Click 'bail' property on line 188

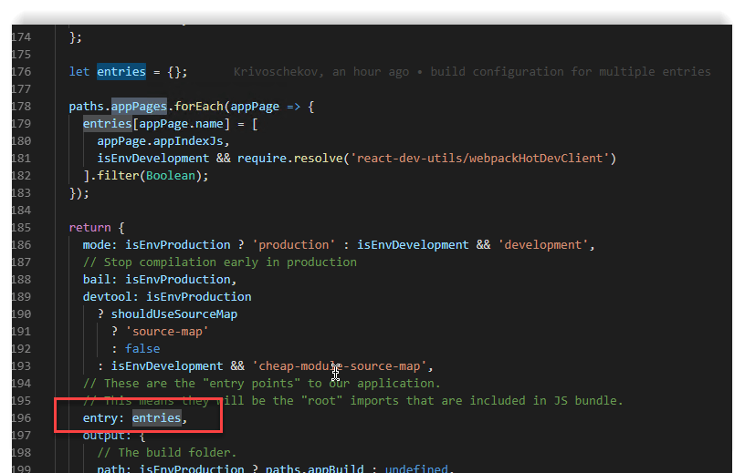(100, 280)
